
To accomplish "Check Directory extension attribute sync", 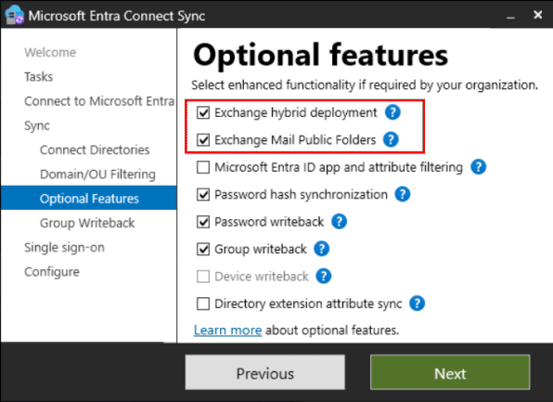I will (203, 304).
